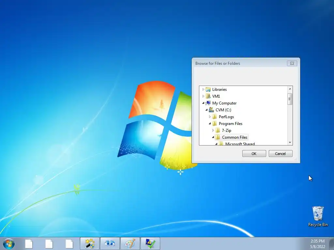Viewport: 334px width, 250px height.
Task: Click the Program Files folder icon
Action: [215, 123]
